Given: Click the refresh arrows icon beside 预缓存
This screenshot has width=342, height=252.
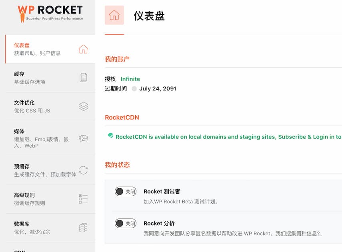Looking at the screenshot, I should pyautogui.click(x=83, y=170).
